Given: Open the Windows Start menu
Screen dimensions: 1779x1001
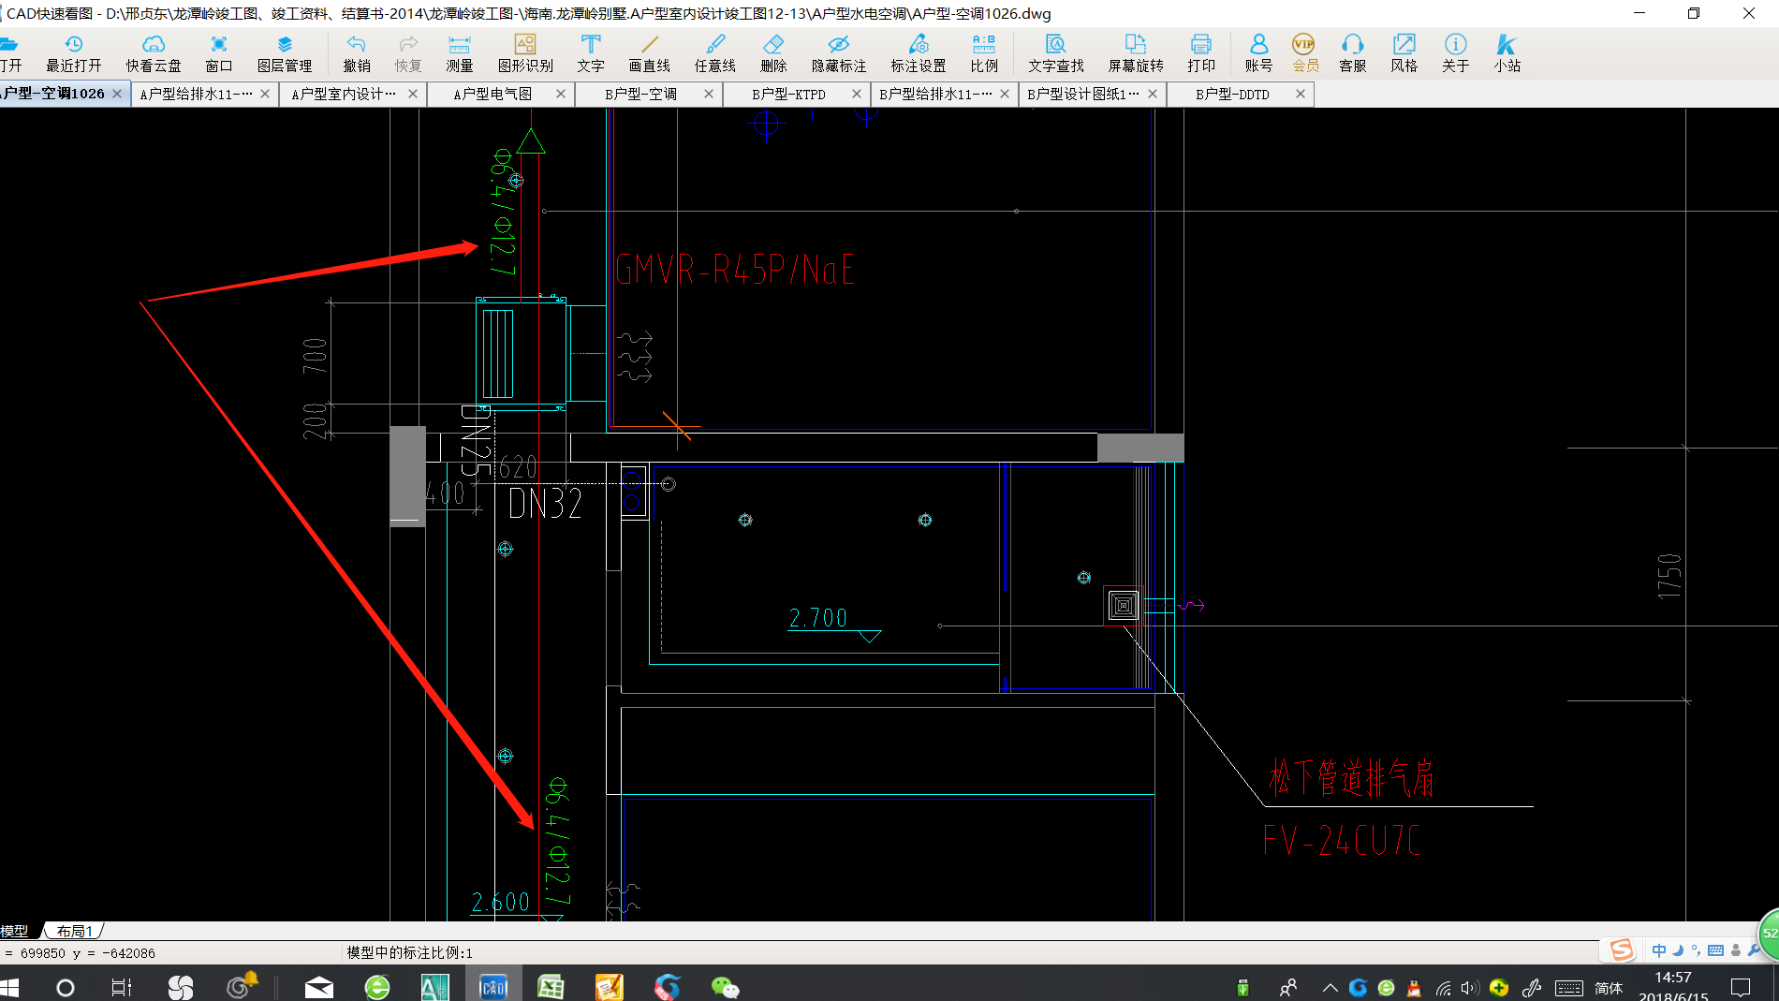Looking at the screenshot, I should pos(10,987).
